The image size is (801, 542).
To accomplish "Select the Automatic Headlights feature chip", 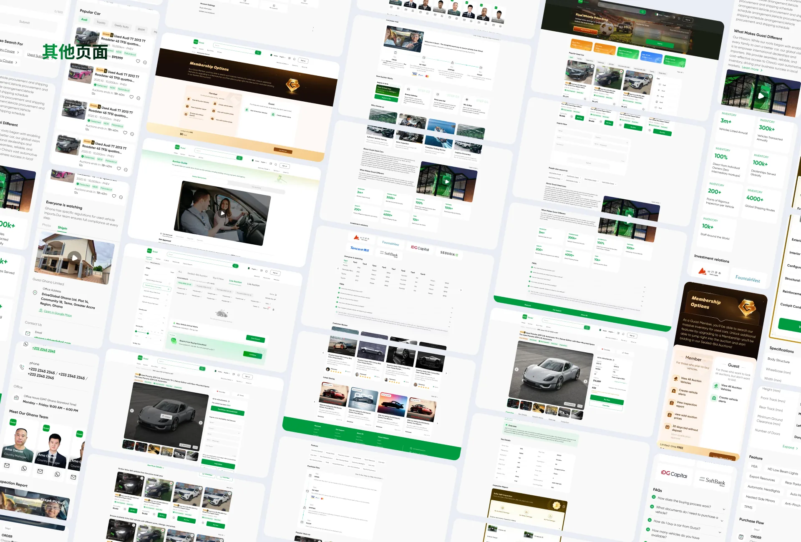I will pos(763,489).
